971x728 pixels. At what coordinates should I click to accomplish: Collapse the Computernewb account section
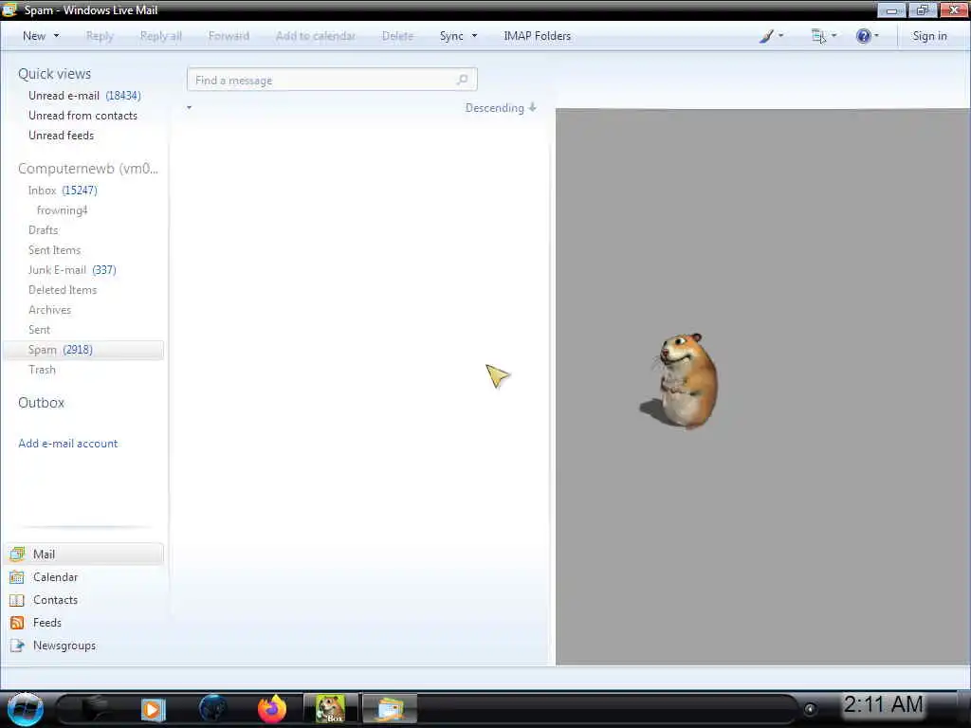[88, 169]
